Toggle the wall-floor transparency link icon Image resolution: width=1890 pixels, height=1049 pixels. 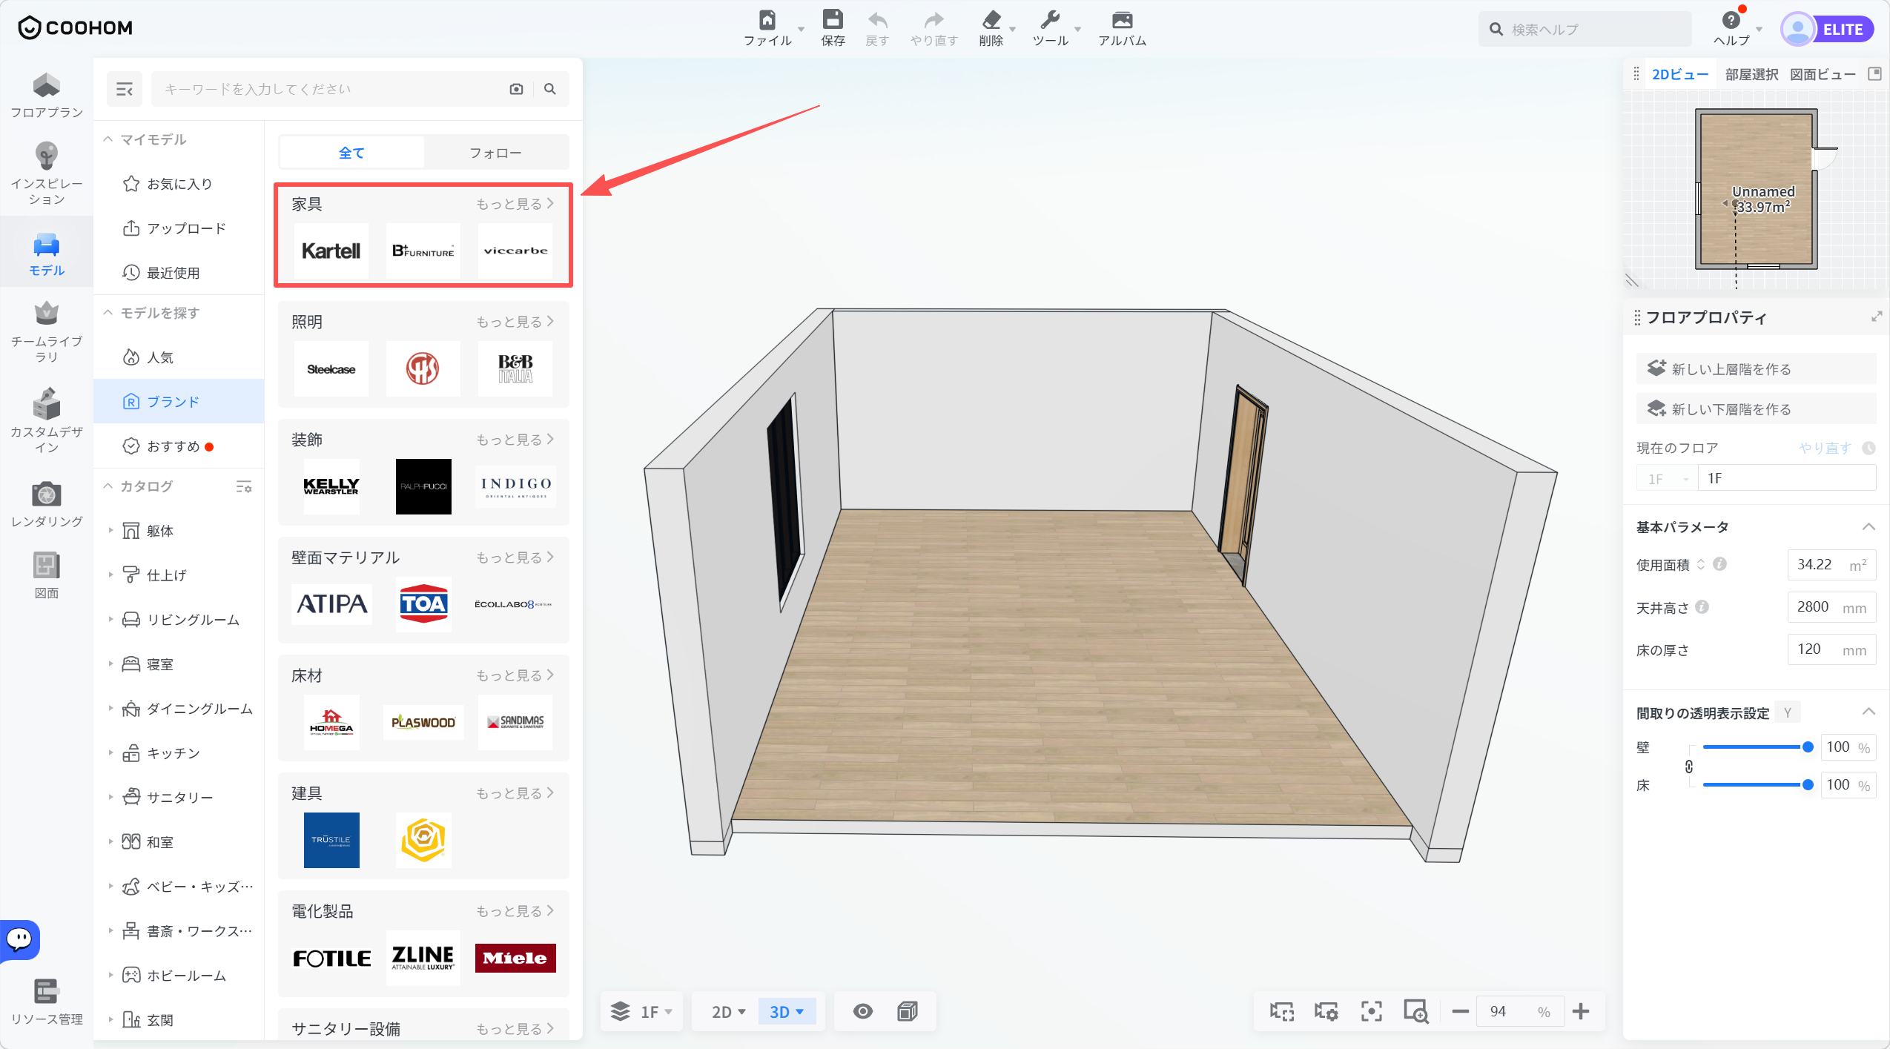[x=1689, y=767]
